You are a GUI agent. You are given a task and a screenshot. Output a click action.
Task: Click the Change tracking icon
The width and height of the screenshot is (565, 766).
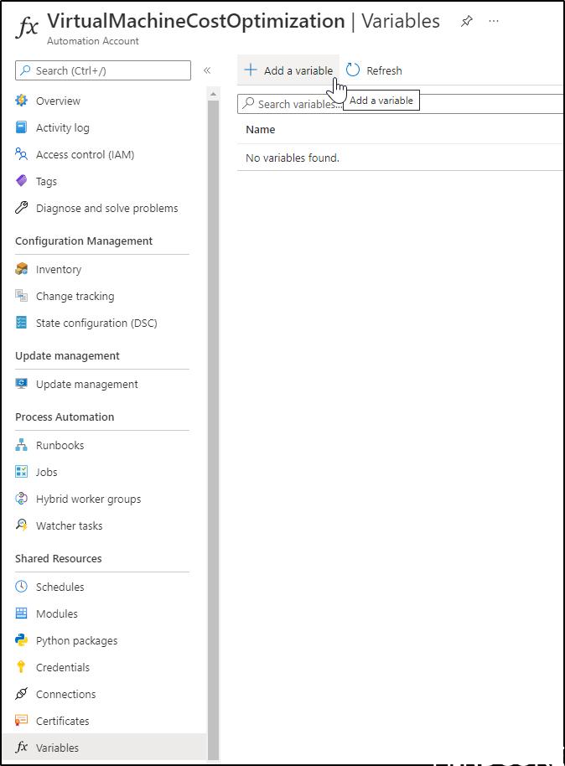pyautogui.click(x=22, y=296)
